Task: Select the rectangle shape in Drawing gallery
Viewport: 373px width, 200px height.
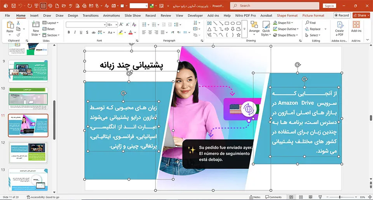Action: [227, 23]
